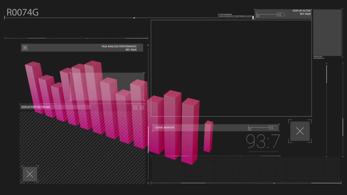Select the Display Port Sector 009 header
Screen dimensions: 347x195
(35, 107)
